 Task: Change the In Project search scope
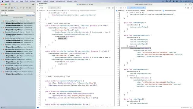point(5,15)
